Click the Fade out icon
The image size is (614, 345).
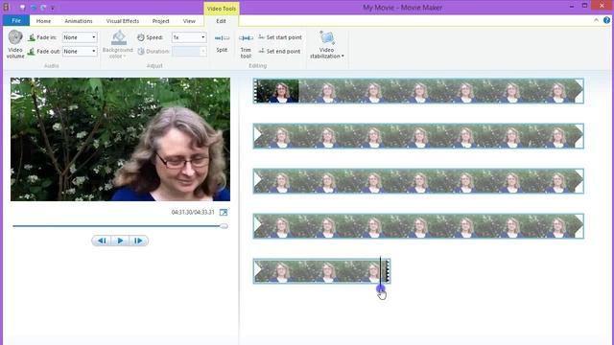[32, 52]
